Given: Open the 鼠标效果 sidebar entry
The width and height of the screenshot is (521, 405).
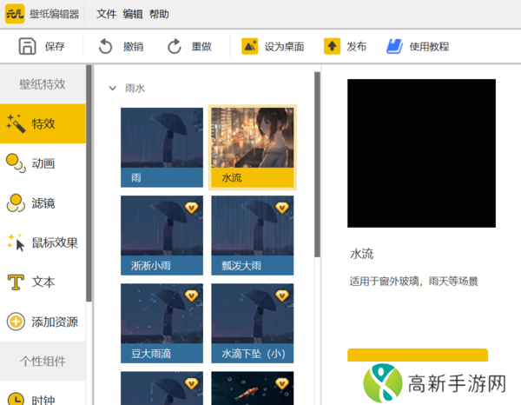Looking at the screenshot, I should pos(43,242).
